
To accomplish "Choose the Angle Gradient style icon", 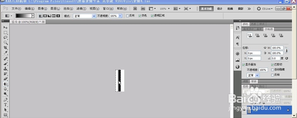I will 49,16.
